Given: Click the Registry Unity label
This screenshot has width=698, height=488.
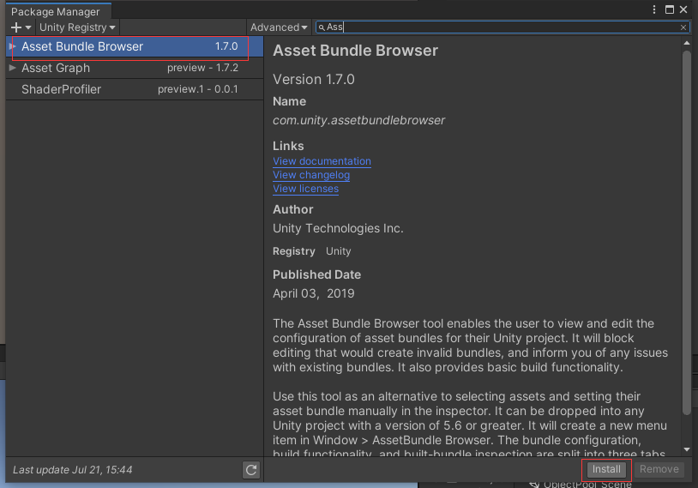Looking at the screenshot, I should [311, 251].
